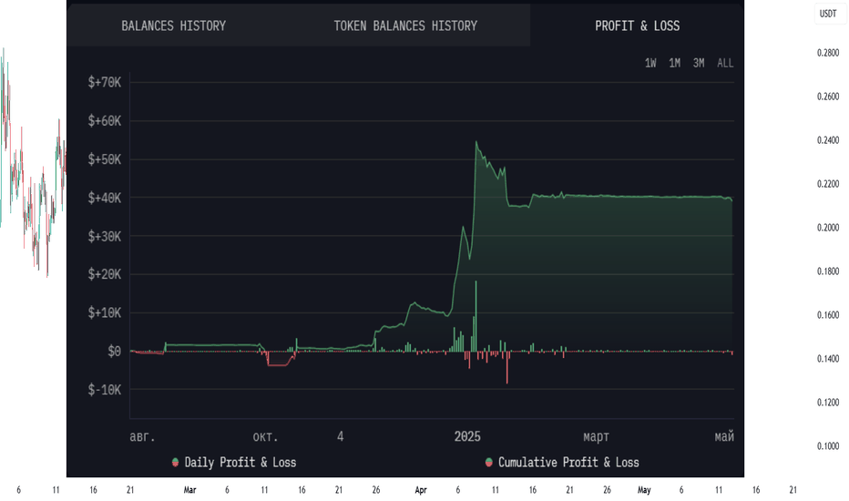The height and width of the screenshot is (501, 849).
Task: Toggle Cumulative Profit & Loss legend dot
Action: coord(489,462)
